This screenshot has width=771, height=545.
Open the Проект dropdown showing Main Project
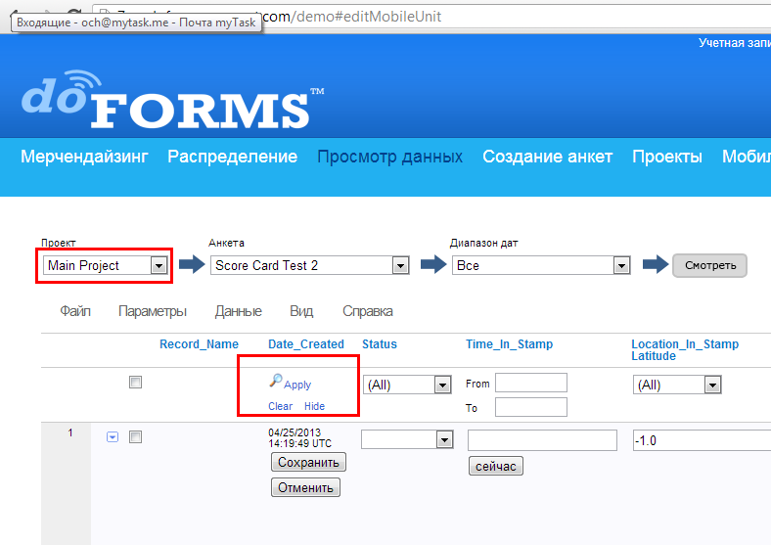(106, 265)
